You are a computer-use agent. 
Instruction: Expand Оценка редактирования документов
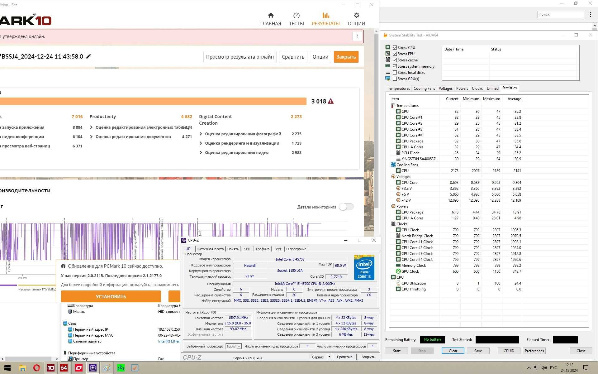[x=91, y=137]
